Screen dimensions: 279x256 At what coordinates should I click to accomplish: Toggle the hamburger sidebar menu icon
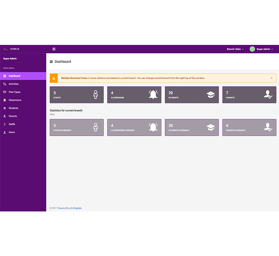pos(54,49)
